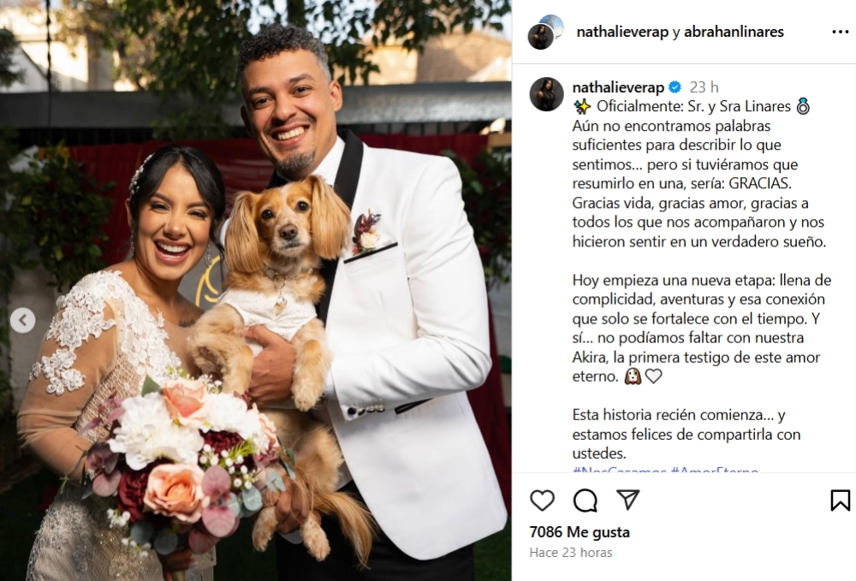Click the stacked profile avatars in header

[x=545, y=32]
